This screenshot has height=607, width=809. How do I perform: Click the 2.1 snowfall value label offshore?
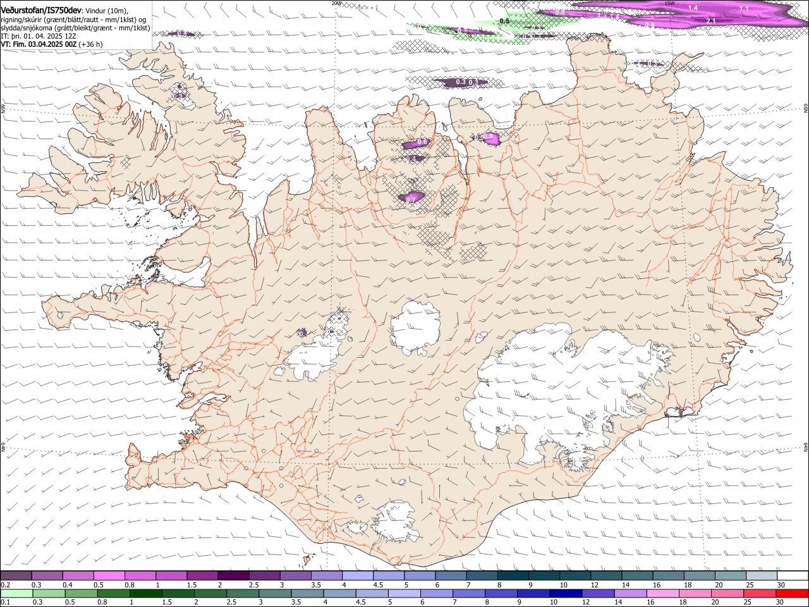coord(710,21)
